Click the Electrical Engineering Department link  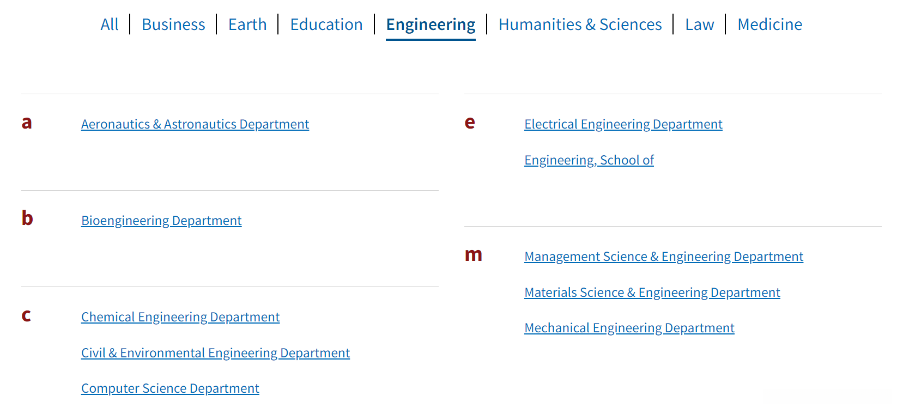623,124
